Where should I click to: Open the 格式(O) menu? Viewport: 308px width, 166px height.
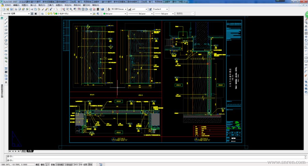point(42,5)
